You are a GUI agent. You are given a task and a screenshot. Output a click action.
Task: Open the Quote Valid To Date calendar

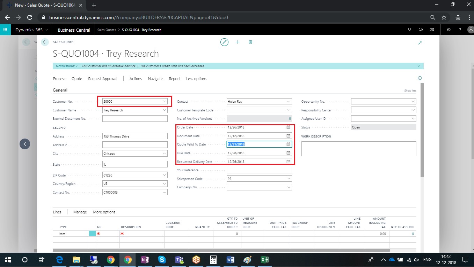pos(289,144)
